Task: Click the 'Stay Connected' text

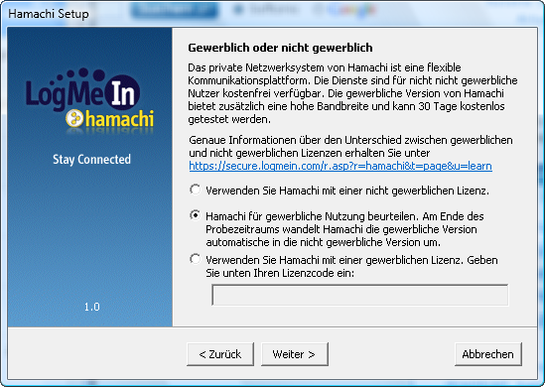Action: [91, 160]
